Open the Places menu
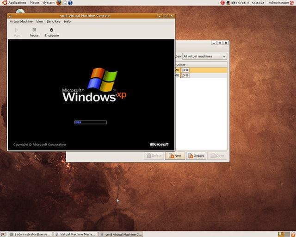This screenshot has width=296, height=237. [35, 3]
